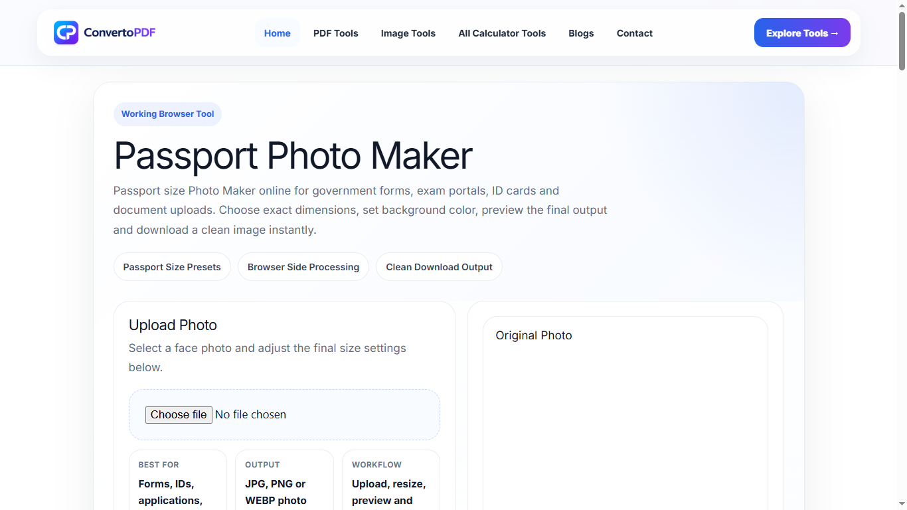The height and width of the screenshot is (510, 907).
Task: Click the ConvertoPDF logo icon
Action: (66, 33)
